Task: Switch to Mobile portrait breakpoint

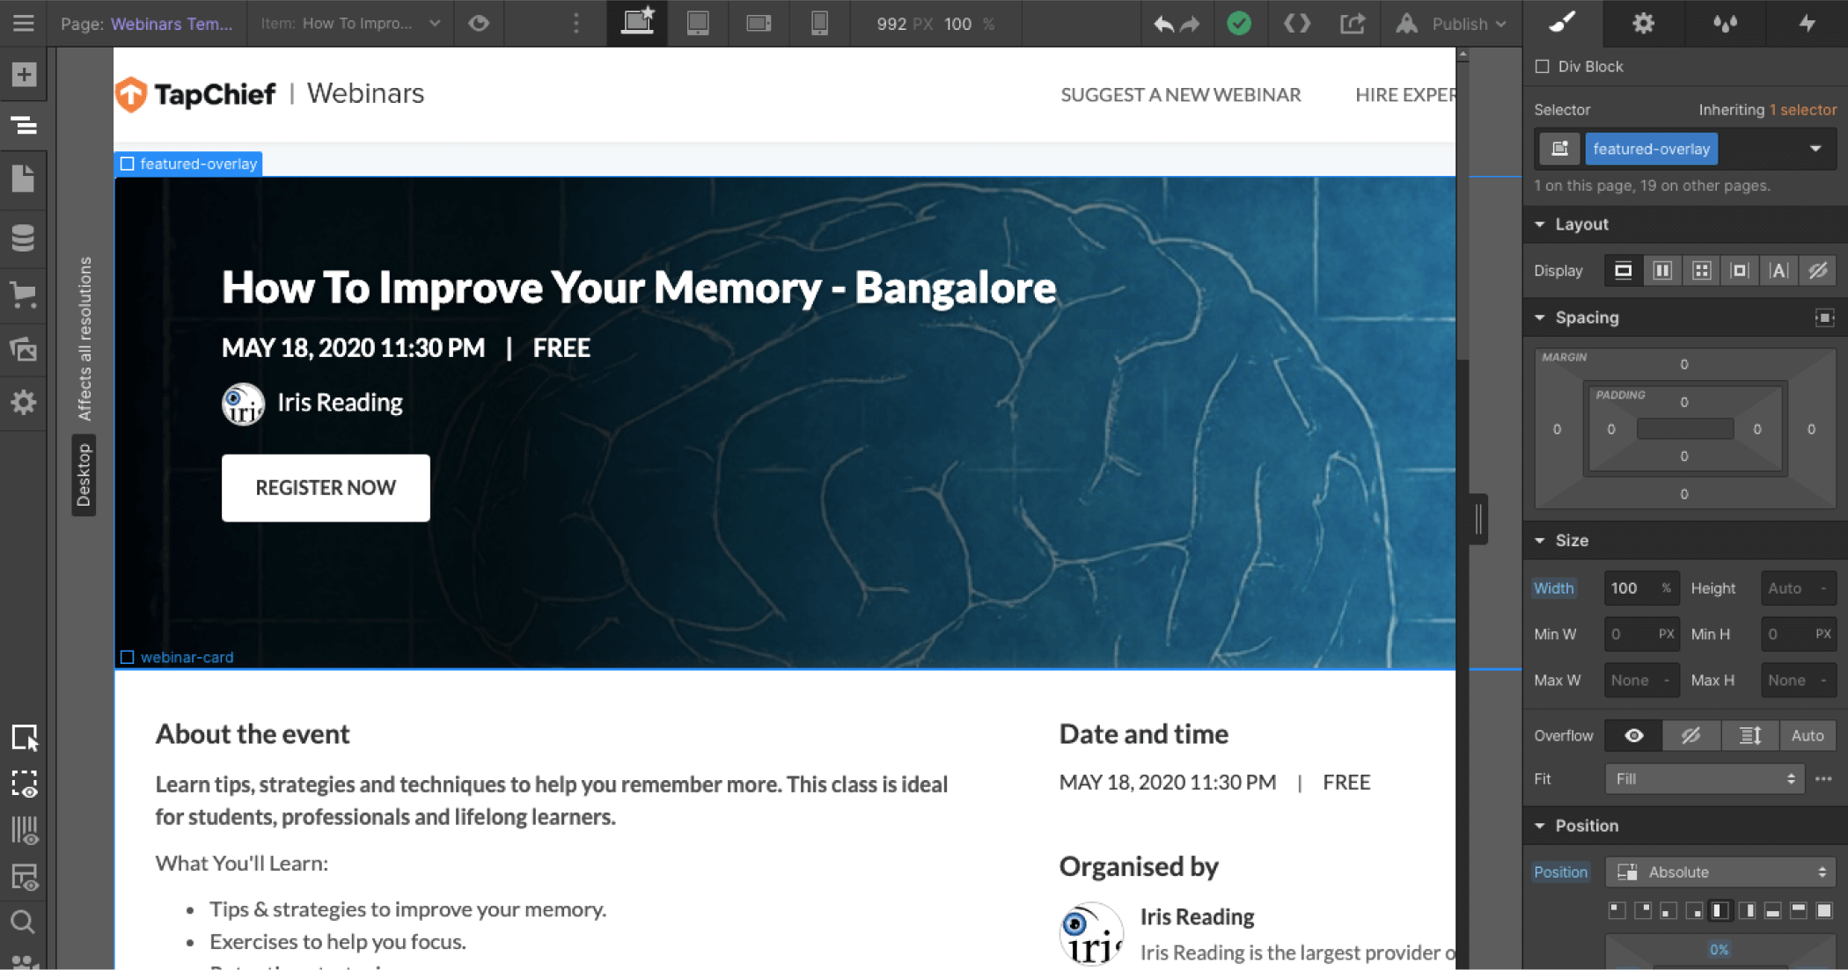Action: 819,23
